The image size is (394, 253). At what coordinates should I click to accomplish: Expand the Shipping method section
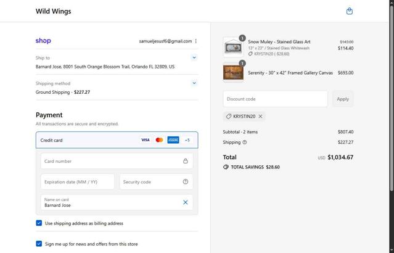point(194,83)
